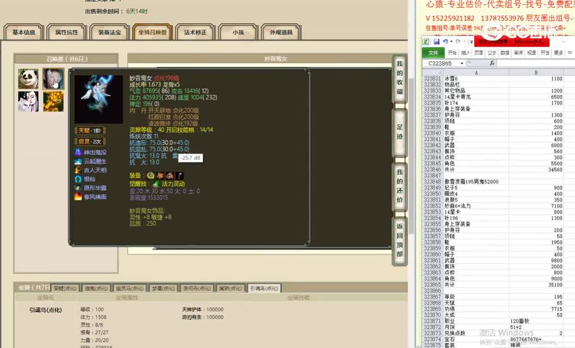Select Excel column A header

pos(476,72)
